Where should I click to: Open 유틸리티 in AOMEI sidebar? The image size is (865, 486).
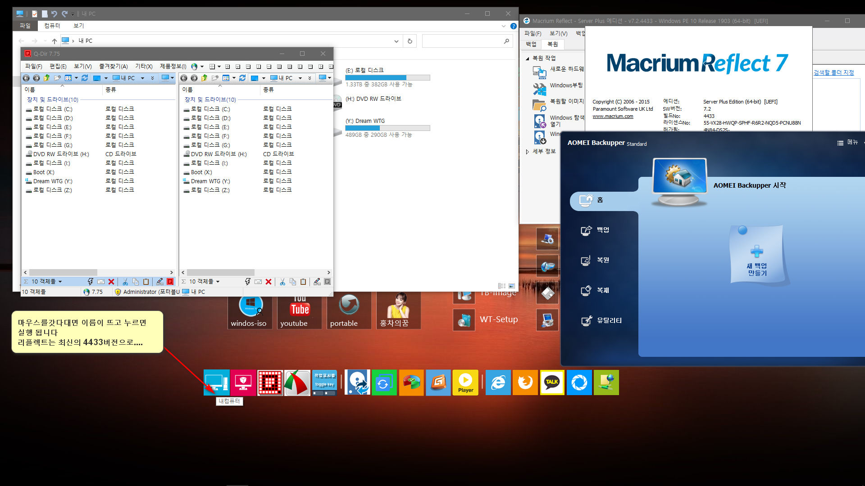click(x=609, y=320)
